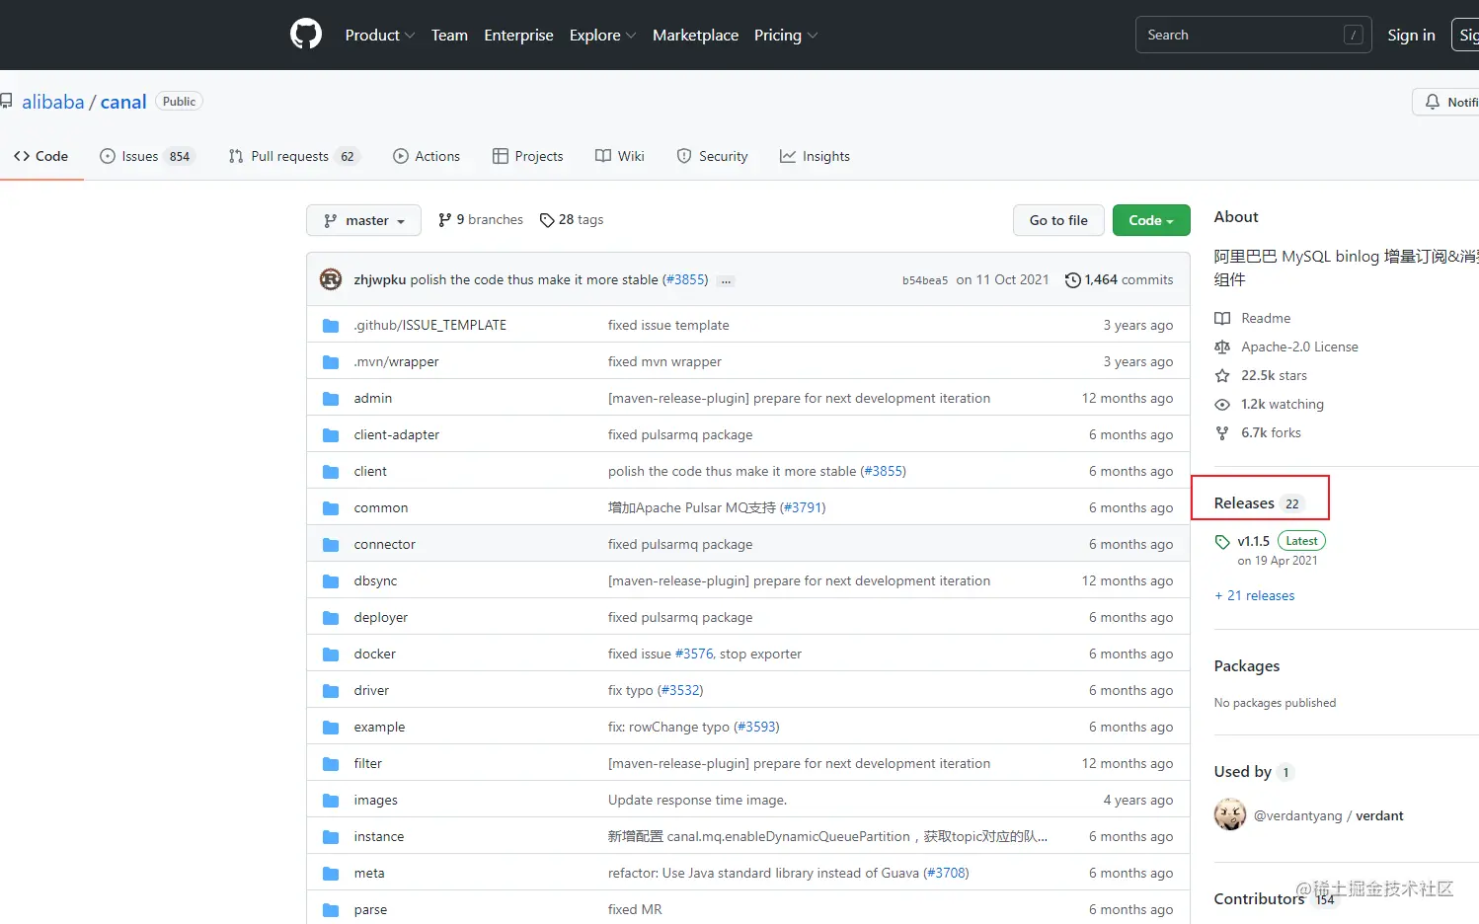This screenshot has width=1479, height=924.
Task: Expand the Product menu
Action: click(x=380, y=35)
